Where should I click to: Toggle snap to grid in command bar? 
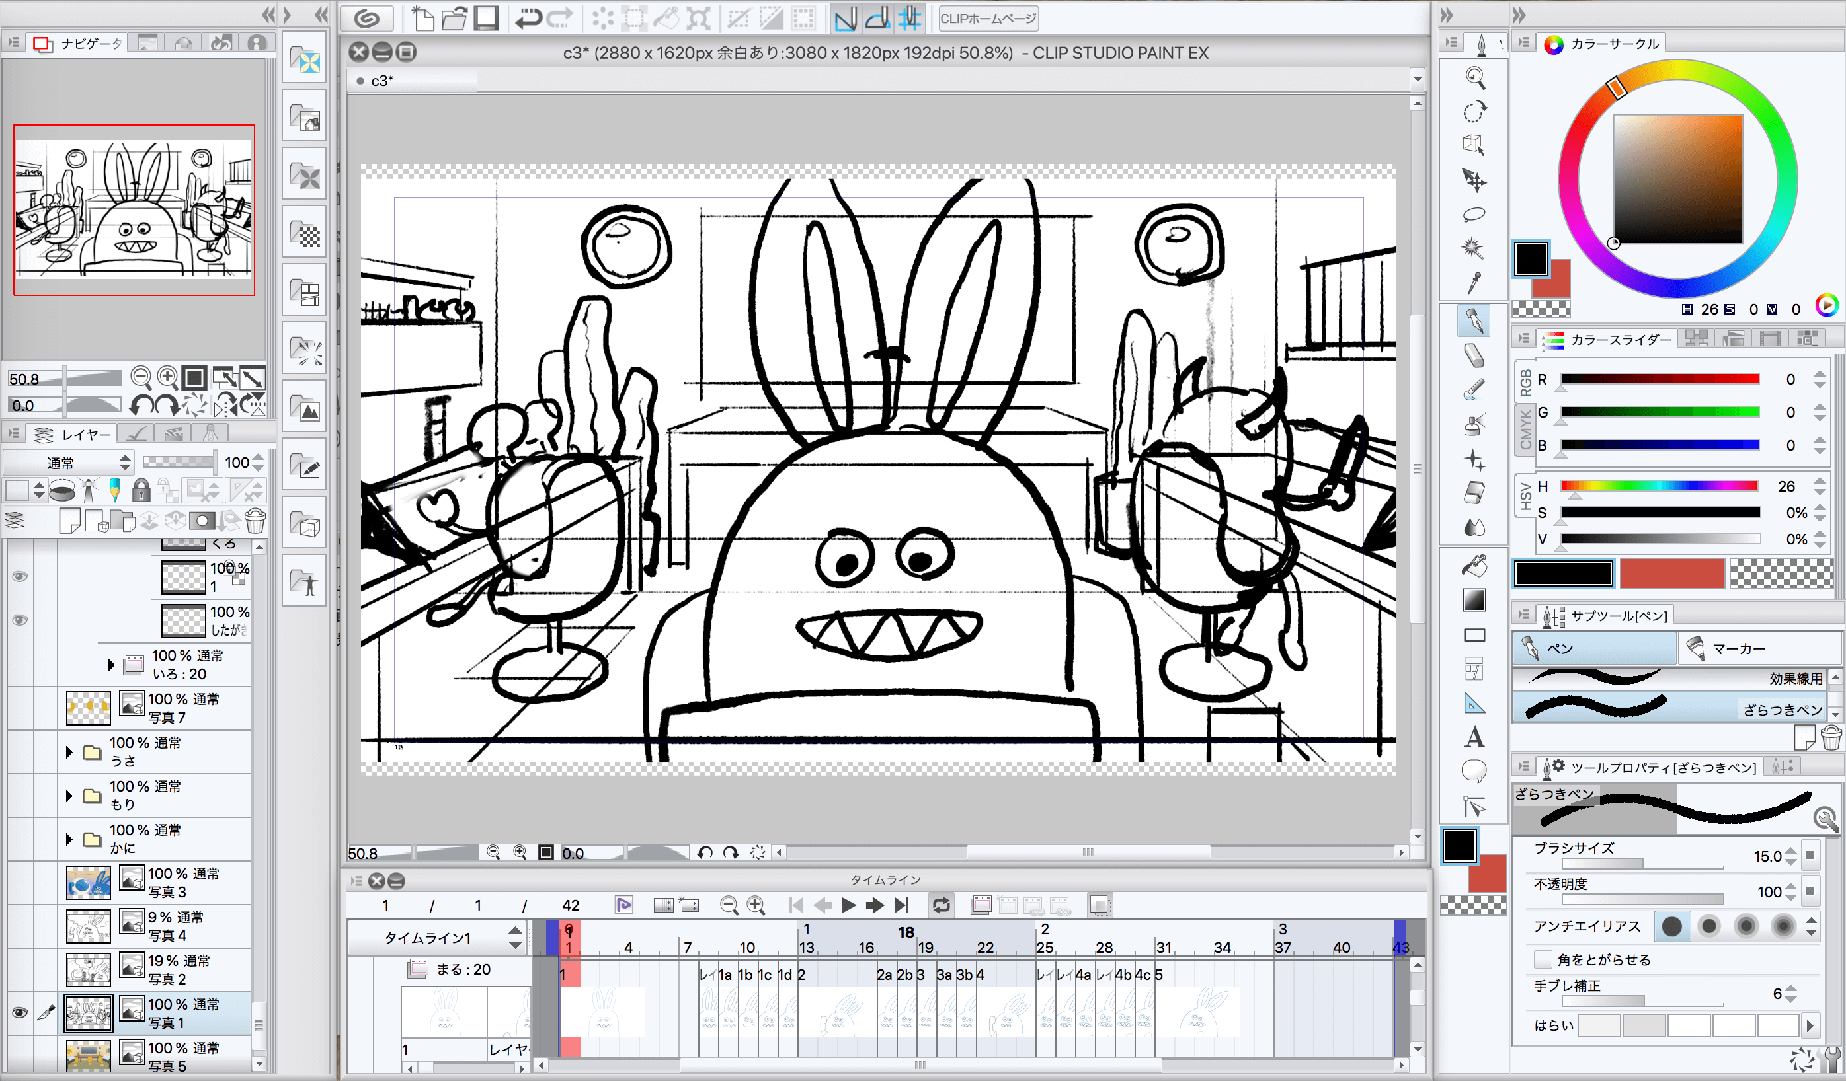pos(910,19)
